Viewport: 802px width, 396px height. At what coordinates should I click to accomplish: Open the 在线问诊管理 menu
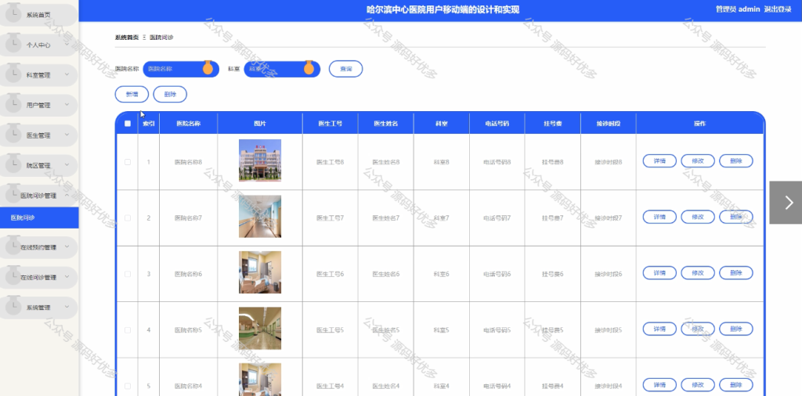point(39,277)
